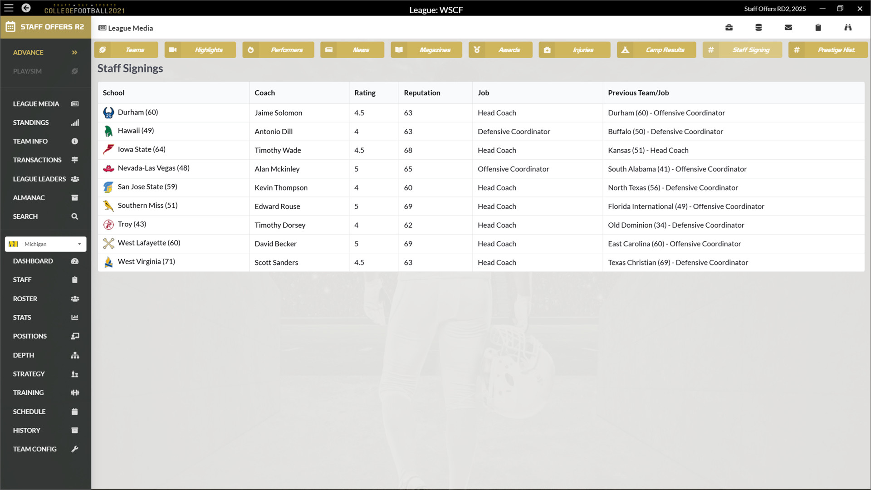The image size is (871, 490).
Task: Click the binoculars search icon top right
Action: pyautogui.click(x=848, y=27)
